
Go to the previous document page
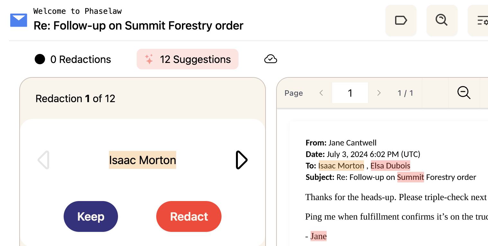click(321, 93)
